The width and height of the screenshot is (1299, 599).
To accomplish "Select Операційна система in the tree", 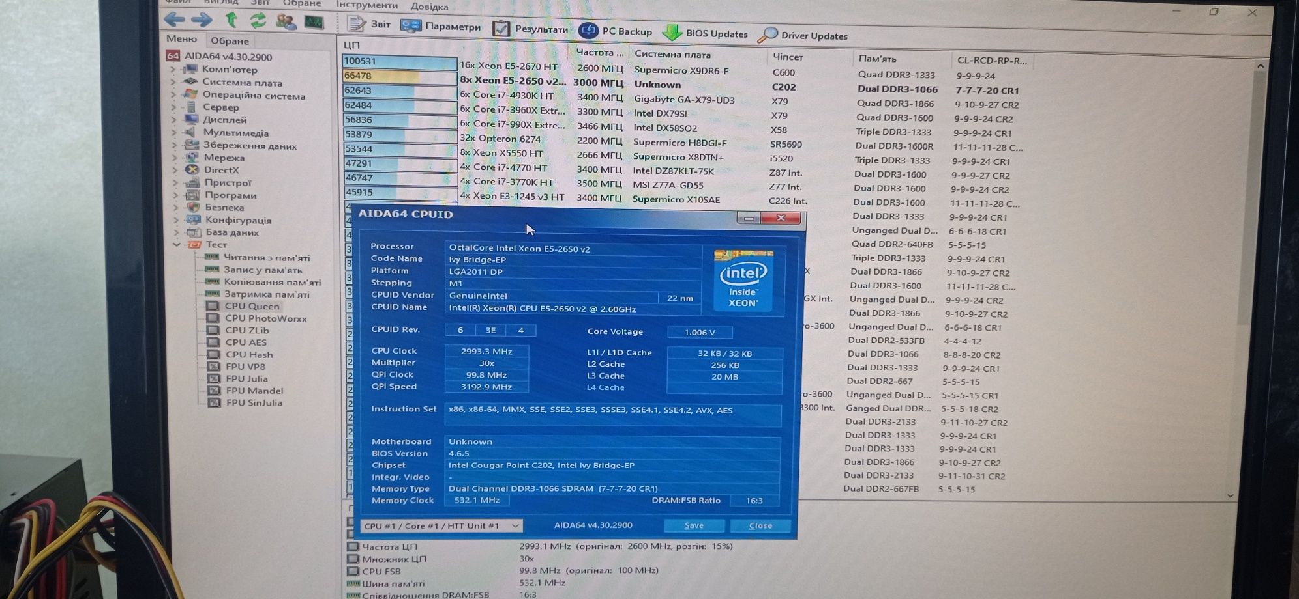I will coord(253,95).
